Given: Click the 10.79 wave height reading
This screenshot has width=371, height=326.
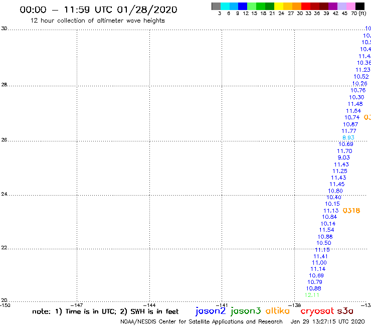Looking at the screenshot, I should pos(315,282).
